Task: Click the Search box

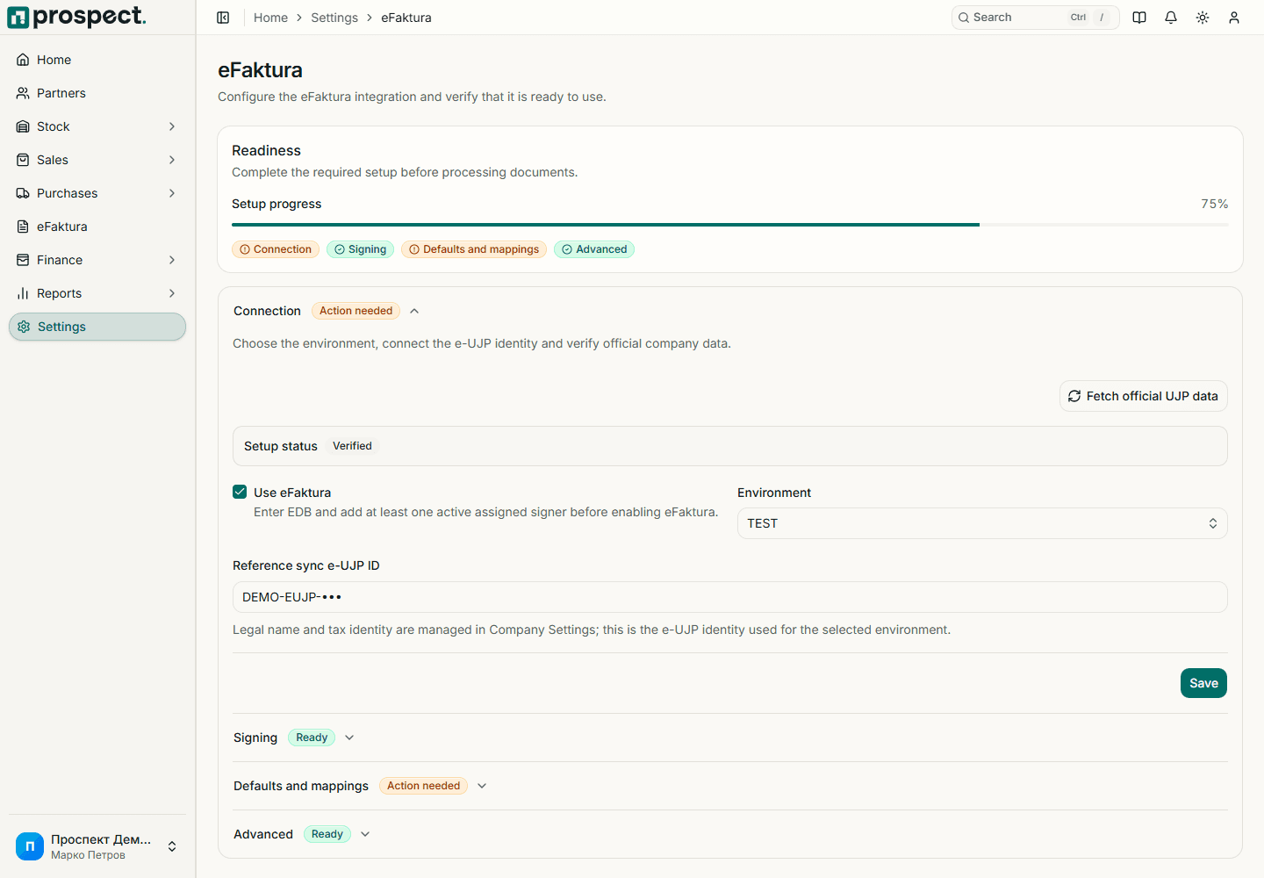Action: point(1036,18)
